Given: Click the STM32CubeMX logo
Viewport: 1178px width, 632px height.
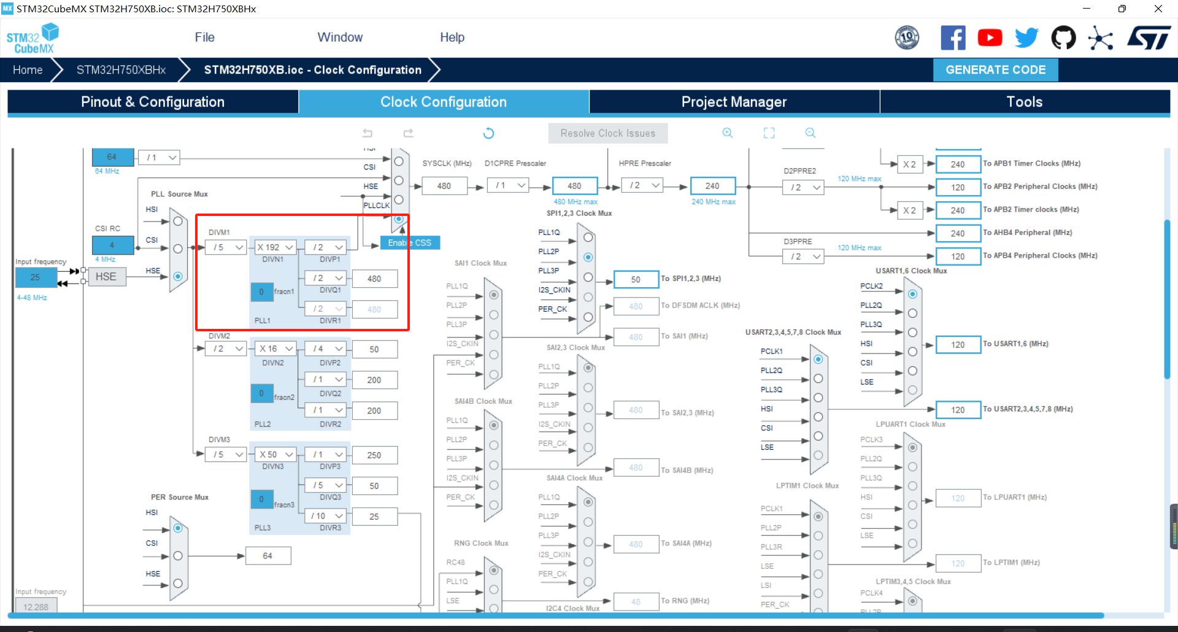Looking at the screenshot, I should click(33, 38).
